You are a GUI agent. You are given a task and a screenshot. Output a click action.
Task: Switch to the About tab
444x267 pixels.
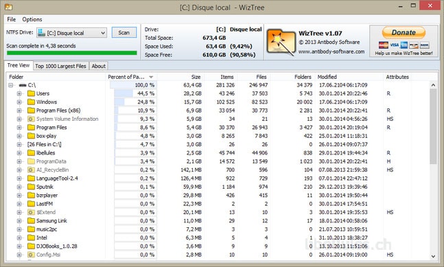pyautogui.click(x=99, y=66)
